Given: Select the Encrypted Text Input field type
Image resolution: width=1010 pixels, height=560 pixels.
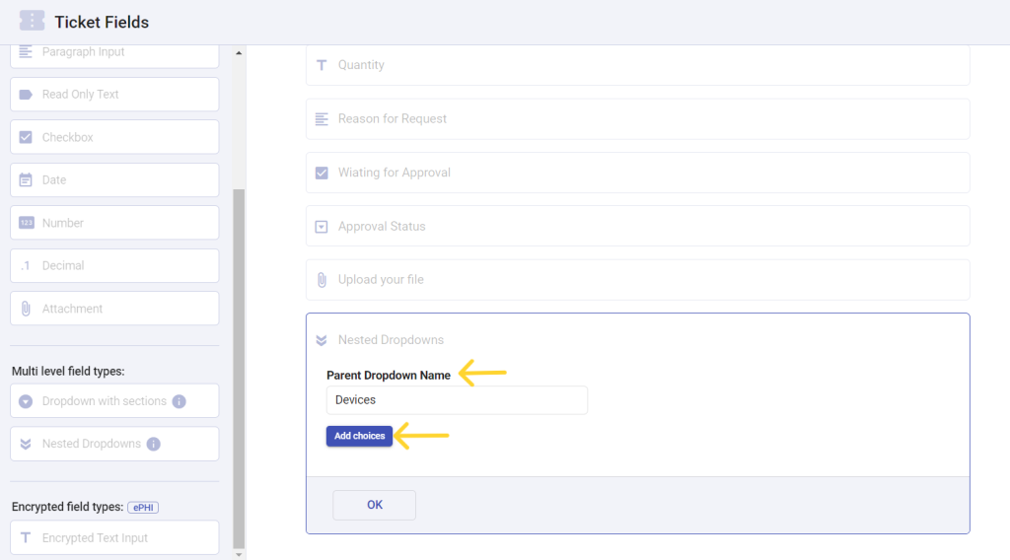Looking at the screenshot, I should [114, 537].
